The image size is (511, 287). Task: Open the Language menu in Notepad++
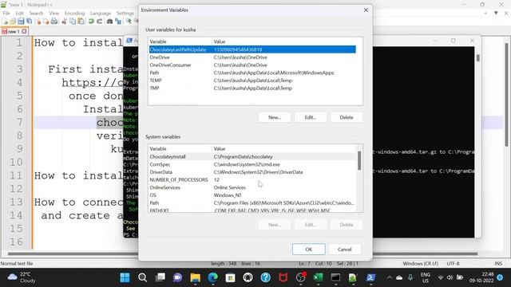[x=101, y=13]
